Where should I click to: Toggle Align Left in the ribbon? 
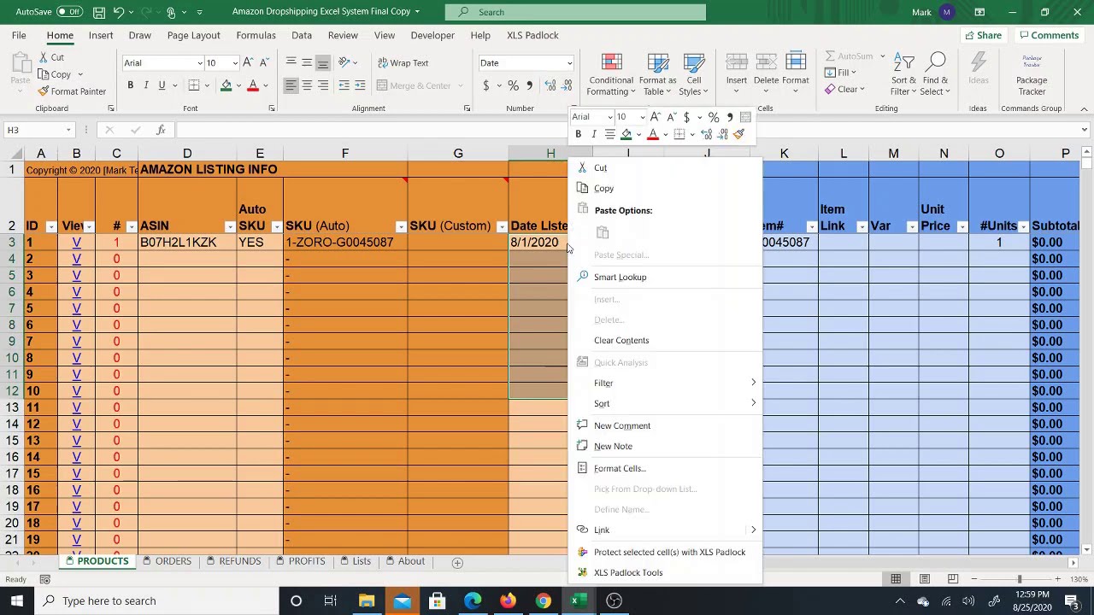pyautogui.click(x=291, y=85)
